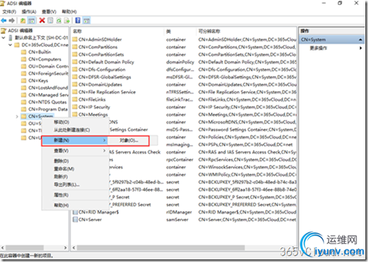Image resolution: width=368 pixels, height=262 pixels.
Task: Click the icon beside CN=RID Manager$
Action: [75, 212]
